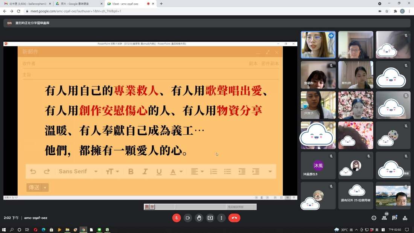Click Underline icon in the slide toolbar
Image resolution: width=414 pixels, height=233 pixels.
(x=159, y=172)
